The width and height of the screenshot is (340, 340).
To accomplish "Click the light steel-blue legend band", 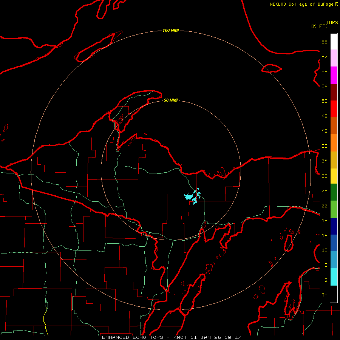I will [x=334, y=260].
